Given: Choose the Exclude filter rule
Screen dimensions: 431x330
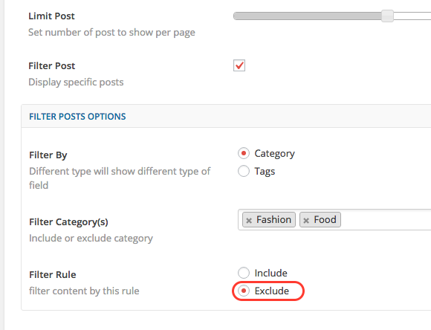Looking at the screenshot, I should pyautogui.click(x=244, y=291).
